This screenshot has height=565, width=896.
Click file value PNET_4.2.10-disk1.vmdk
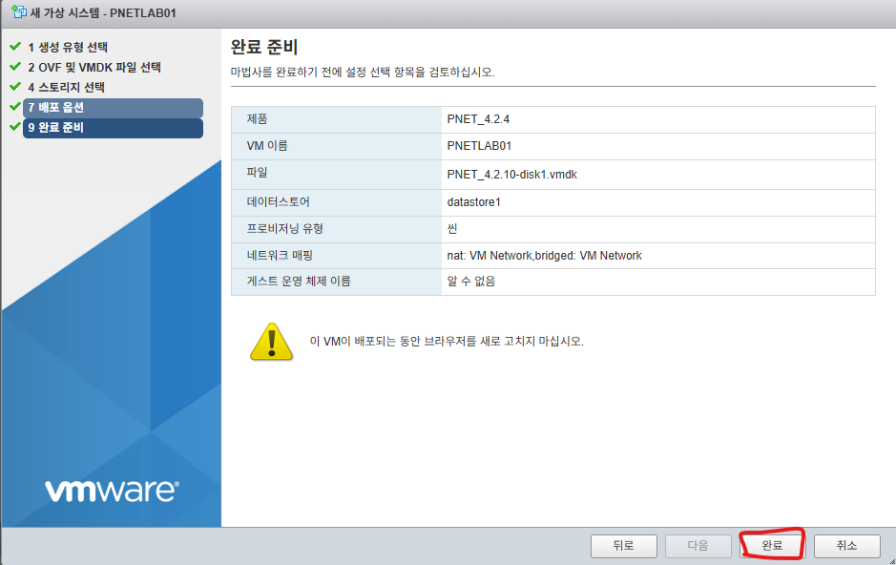point(512,175)
